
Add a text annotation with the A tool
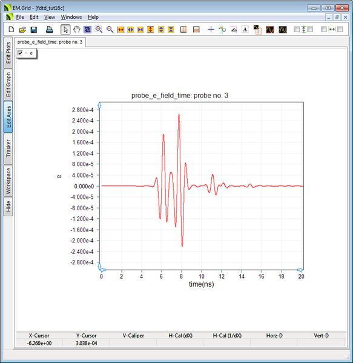[245, 30]
